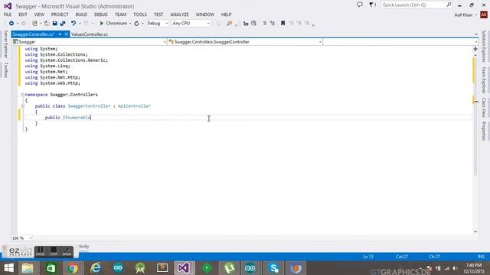This screenshot has width=490, height=275.
Task: Open Skype from the taskbar
Action: 274,268
